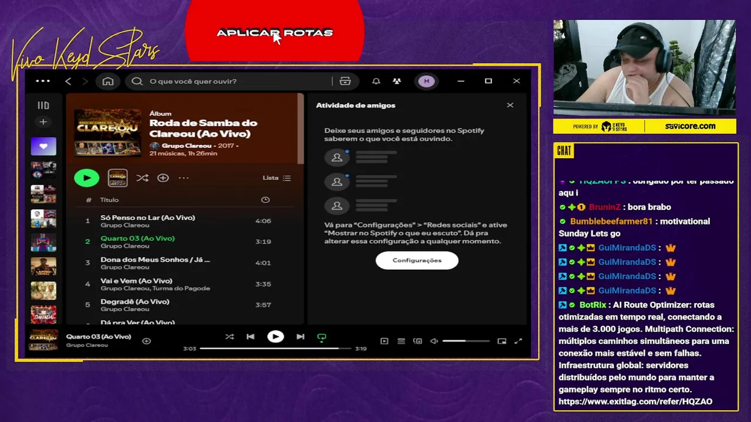
Task: Open the notifications bell icon
Action: tap(376, 81)
